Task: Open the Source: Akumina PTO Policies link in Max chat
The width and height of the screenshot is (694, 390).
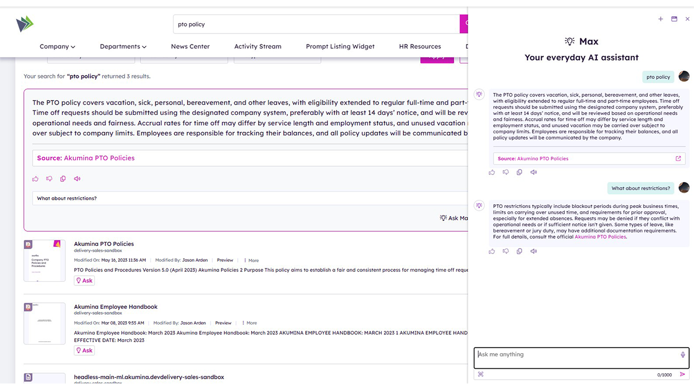Action: pos(533,159)
